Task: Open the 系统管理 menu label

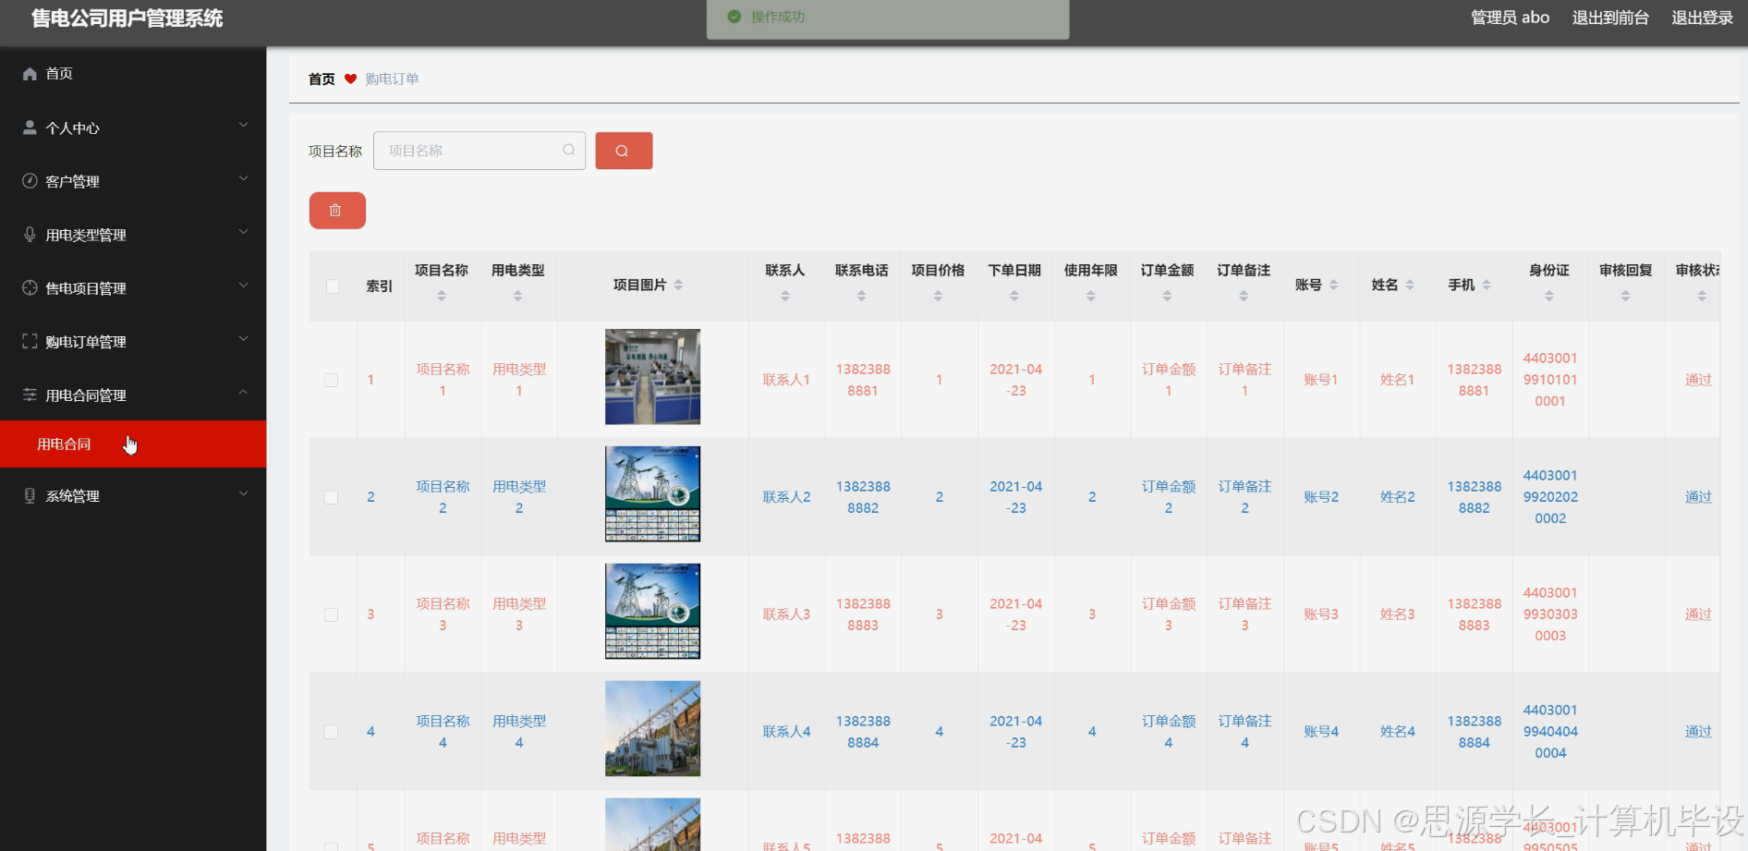Action: coord(73,496)
